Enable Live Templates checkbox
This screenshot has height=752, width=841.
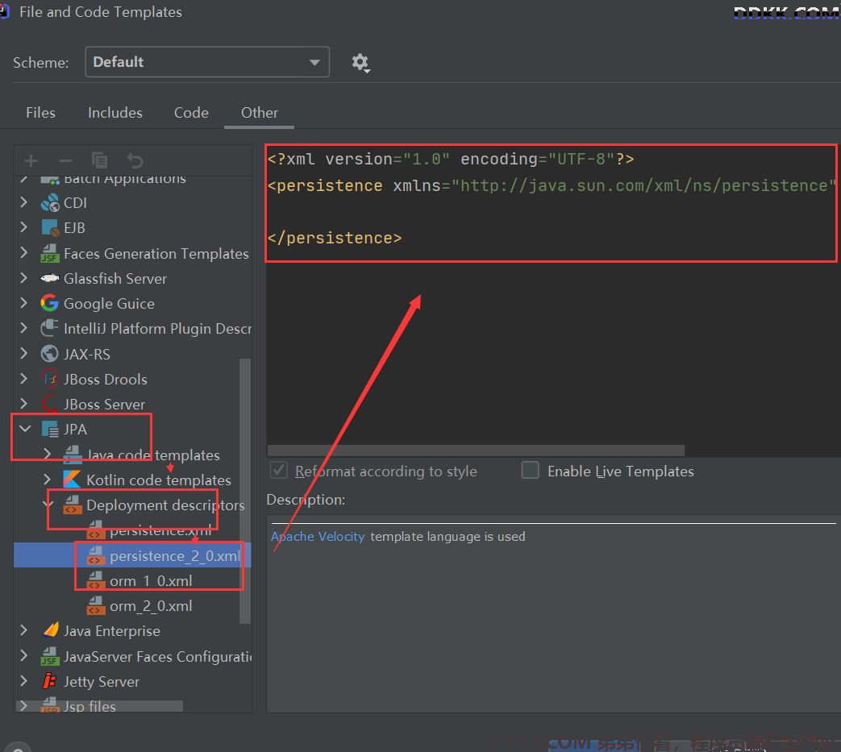click(531, 470)
